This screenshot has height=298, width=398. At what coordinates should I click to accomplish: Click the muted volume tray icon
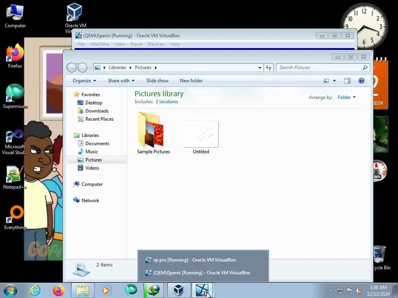click(359, 291)
